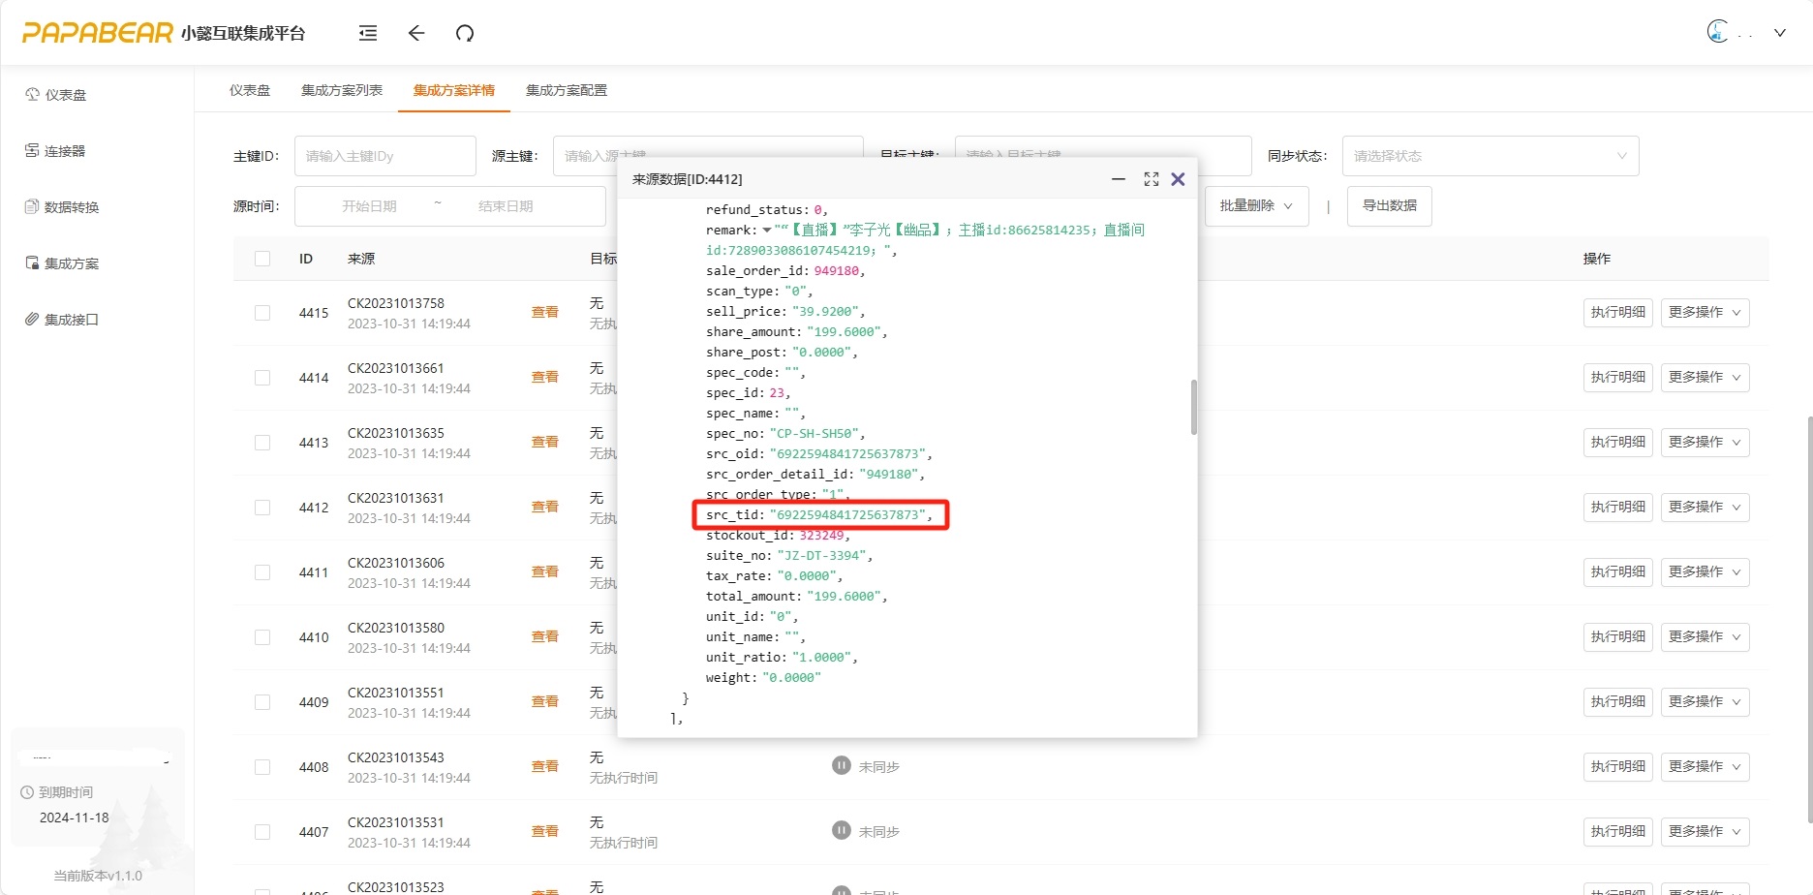Click the refresh icon in header
The image size is (1813, 895).
[465, 34]
